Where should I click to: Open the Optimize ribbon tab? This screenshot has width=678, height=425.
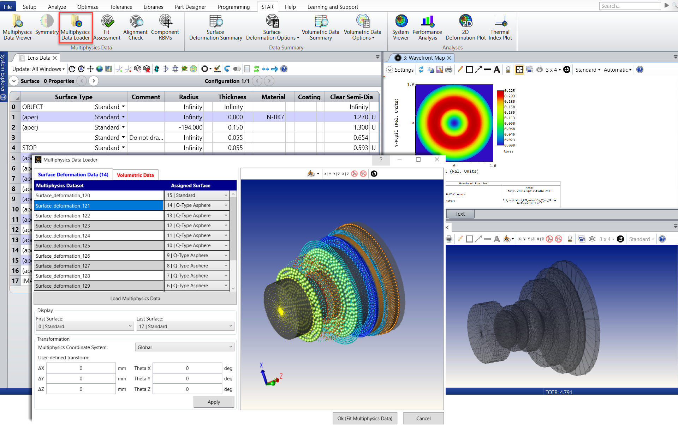point(88,7)
